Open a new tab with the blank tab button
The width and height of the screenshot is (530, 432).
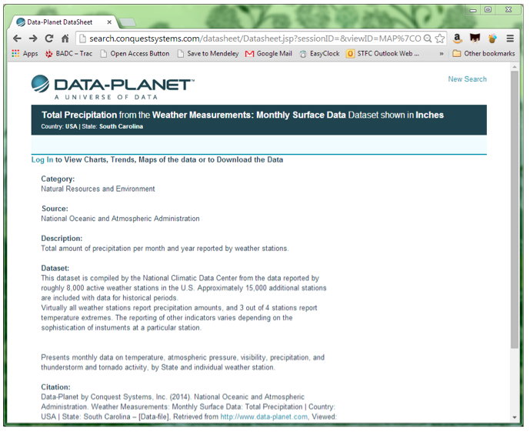tap(128, 22)
